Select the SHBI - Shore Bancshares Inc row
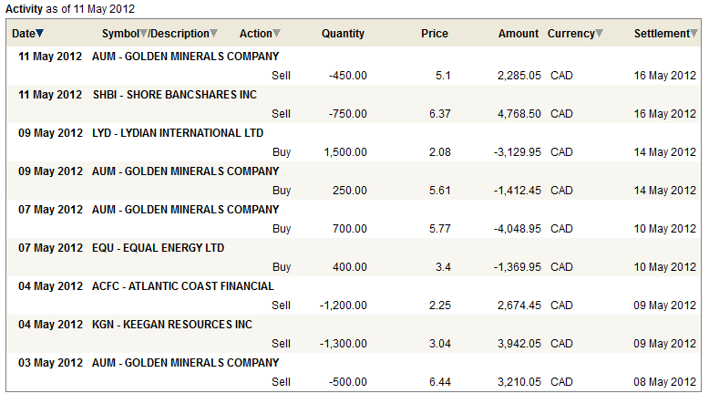Screen dimensions: 709x404 point(175,95)
